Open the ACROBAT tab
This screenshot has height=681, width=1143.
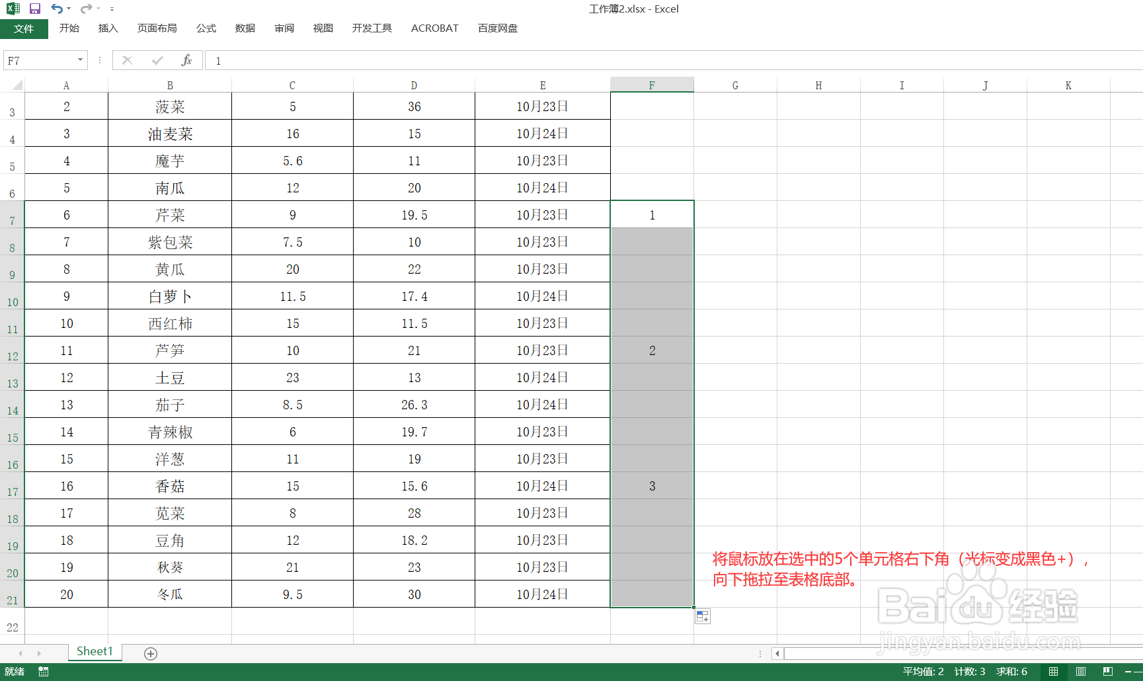(435, 28)
